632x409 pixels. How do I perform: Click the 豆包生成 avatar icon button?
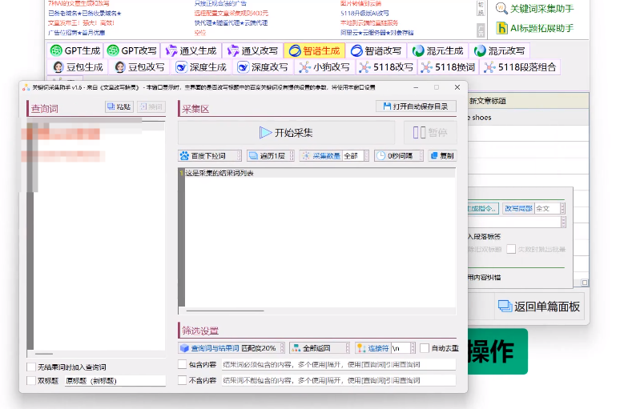78,66
